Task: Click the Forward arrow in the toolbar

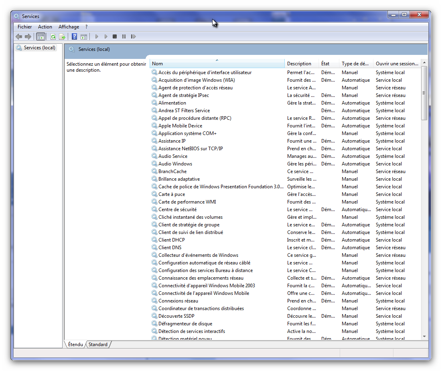Action: (x=28, y=36)
